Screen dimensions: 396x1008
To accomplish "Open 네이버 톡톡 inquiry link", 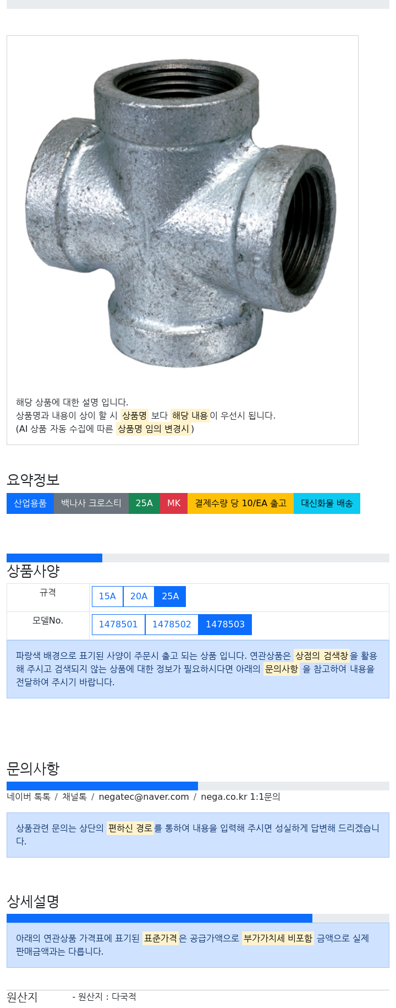I will pos(29,796).
